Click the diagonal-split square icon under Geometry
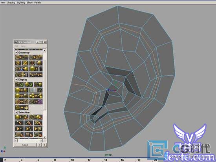The image size is (216, 162). (x=25, y=63)
